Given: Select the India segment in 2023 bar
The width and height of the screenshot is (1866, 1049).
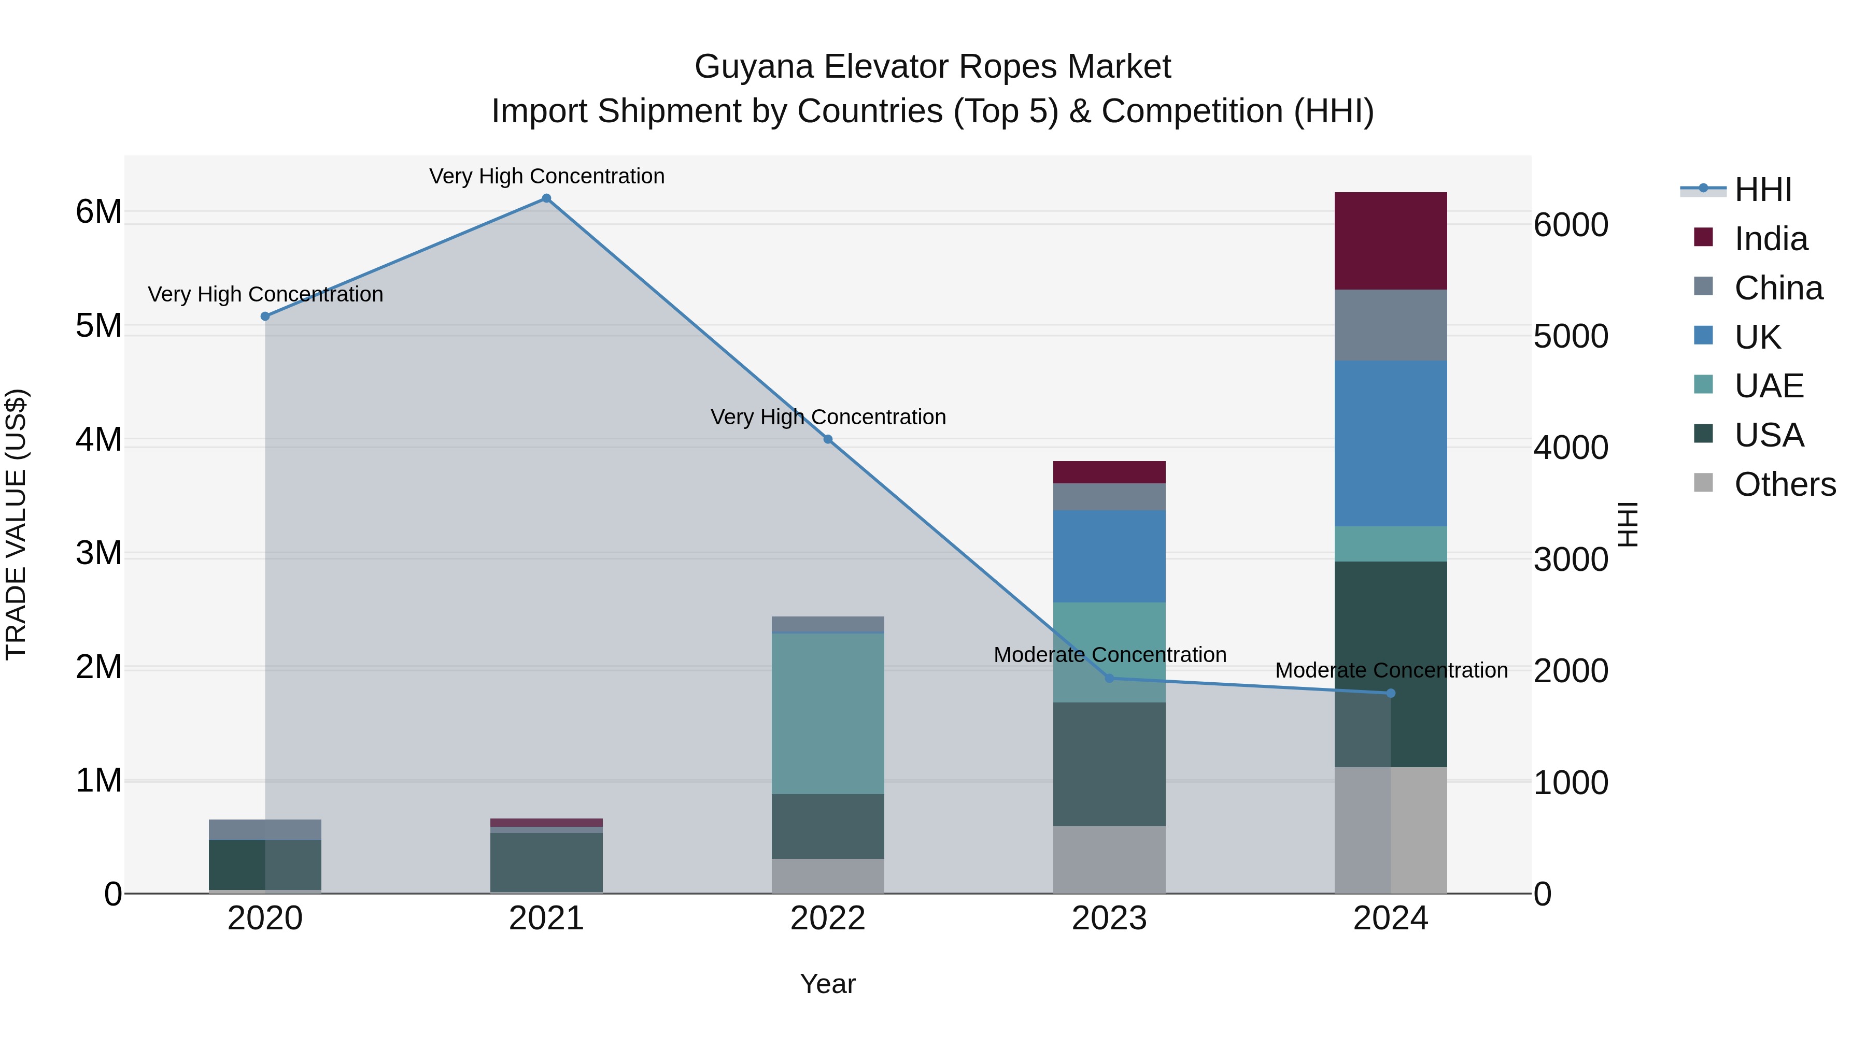Looking at the screenshot, I should (x=1109, y=473).
